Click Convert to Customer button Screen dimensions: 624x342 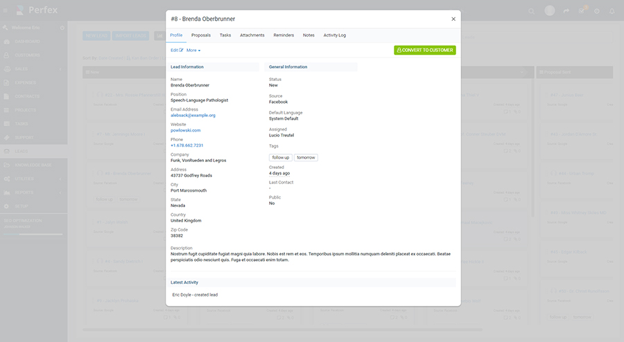point(424,51)
